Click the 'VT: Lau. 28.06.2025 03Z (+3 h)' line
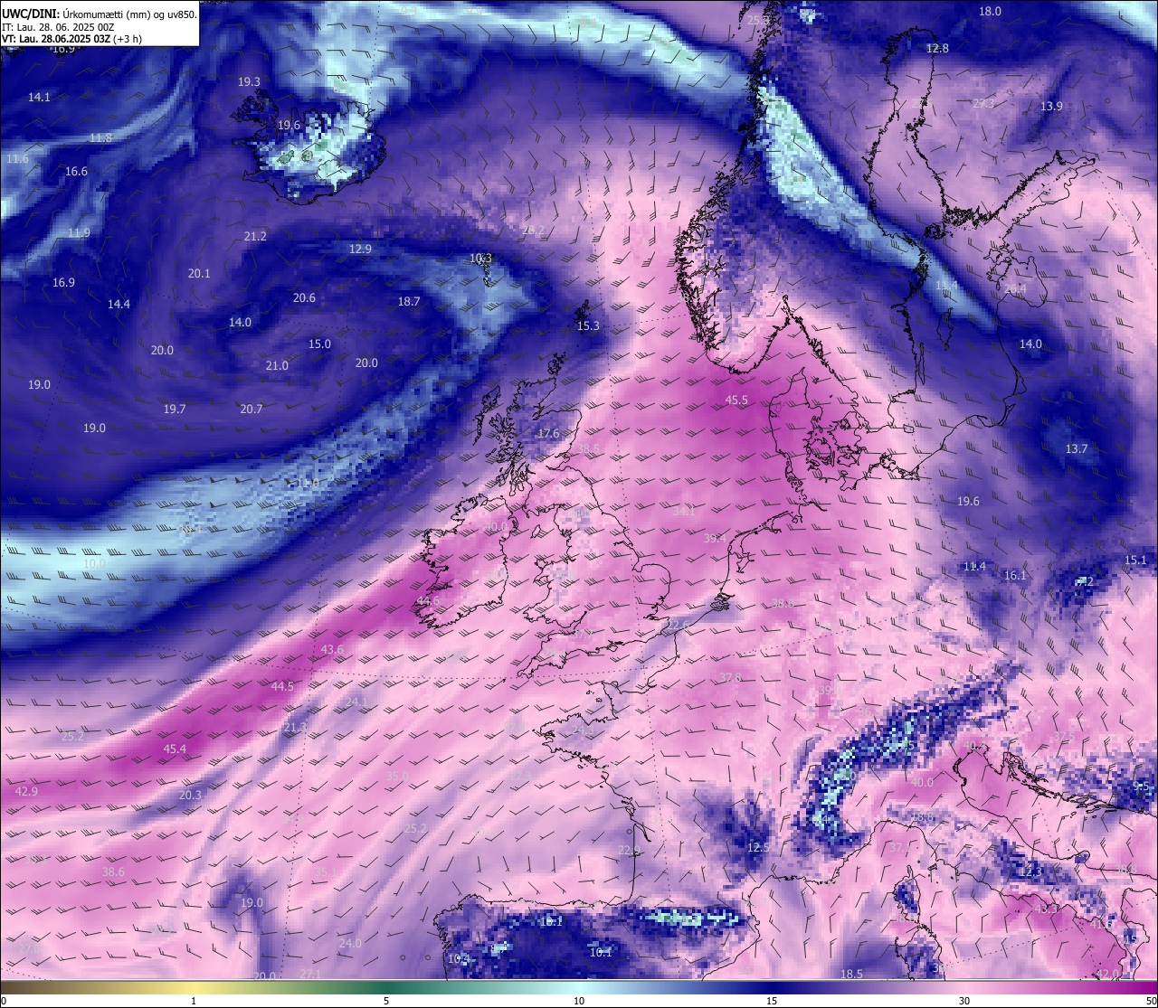The image size is (1158, 1008). click(x=71, y=39)
